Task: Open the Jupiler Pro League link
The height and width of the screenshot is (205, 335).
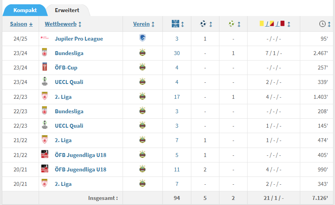Action: 79,39
